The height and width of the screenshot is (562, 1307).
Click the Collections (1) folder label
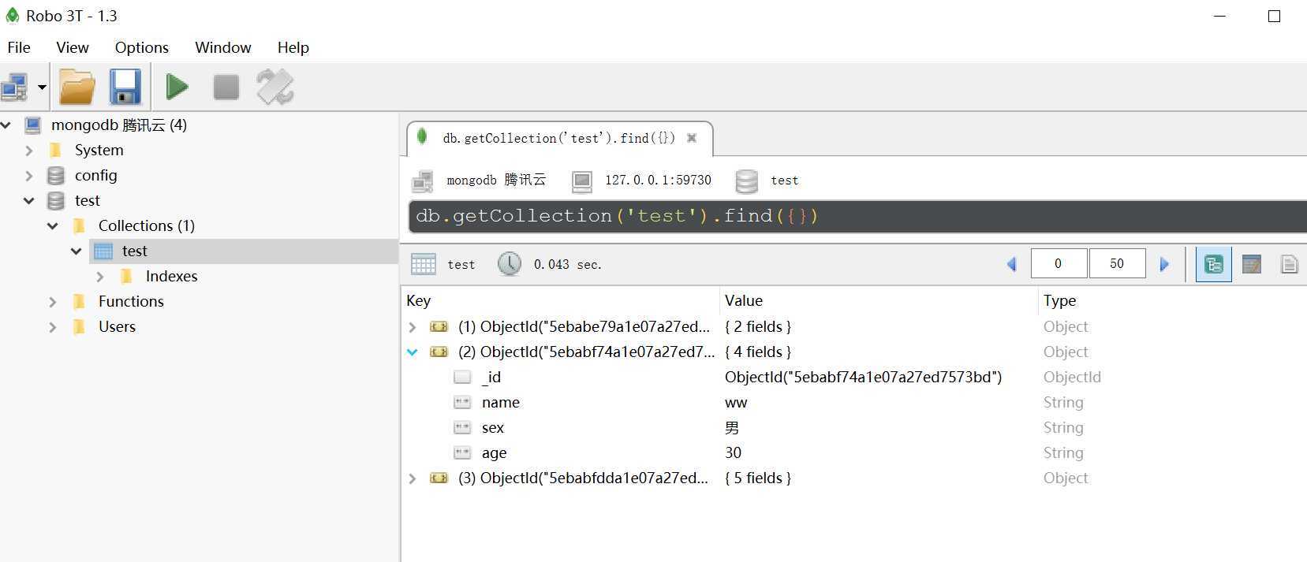[x=146, y=225]
